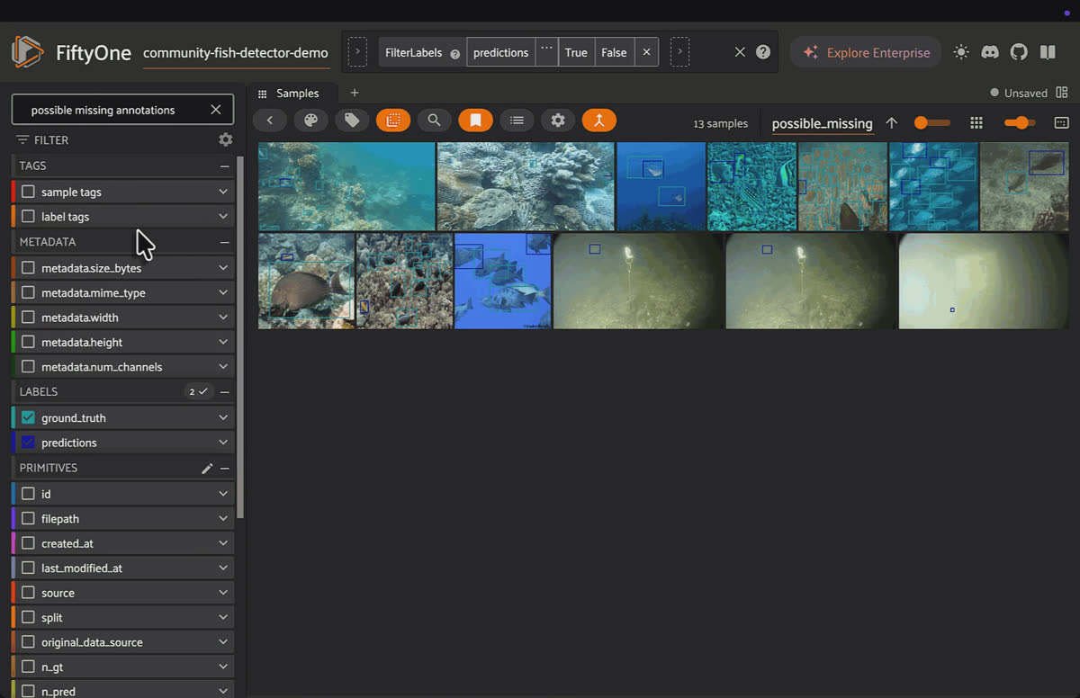The image size is (1080, 698).
Task: Check the split field checkbox
Action: (29, 618)
